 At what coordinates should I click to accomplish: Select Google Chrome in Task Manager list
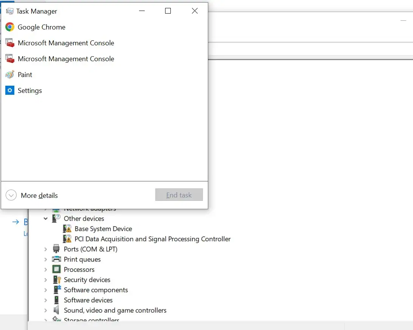(x=41, y=27)
